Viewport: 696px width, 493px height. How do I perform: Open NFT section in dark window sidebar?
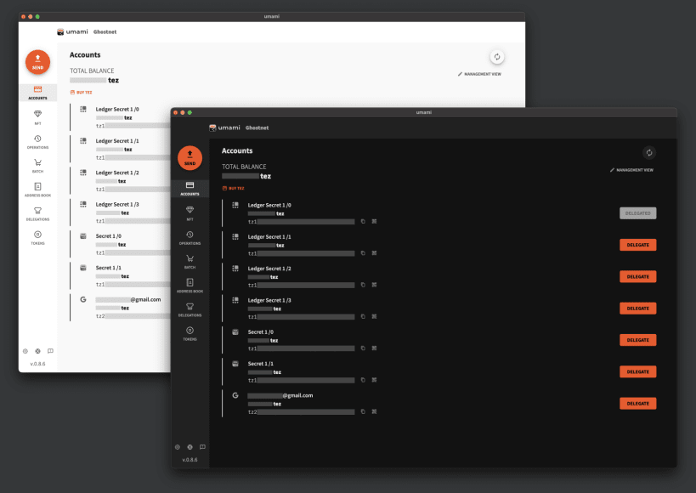click(190, 212)
